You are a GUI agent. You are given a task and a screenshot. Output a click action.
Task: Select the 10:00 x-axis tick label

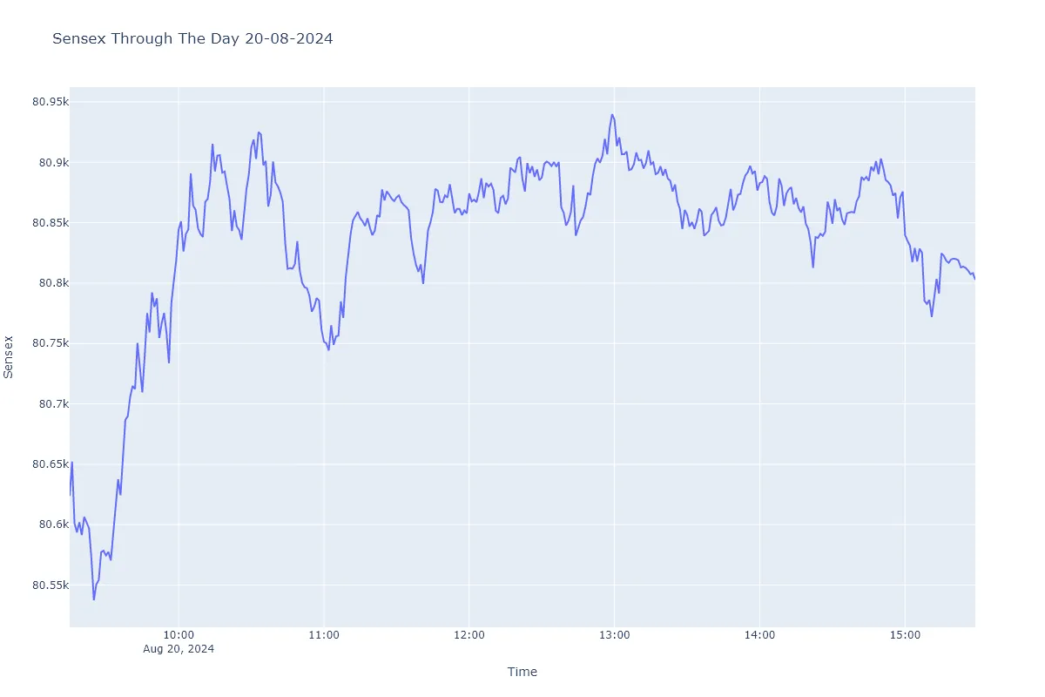(x=179, y=636)
